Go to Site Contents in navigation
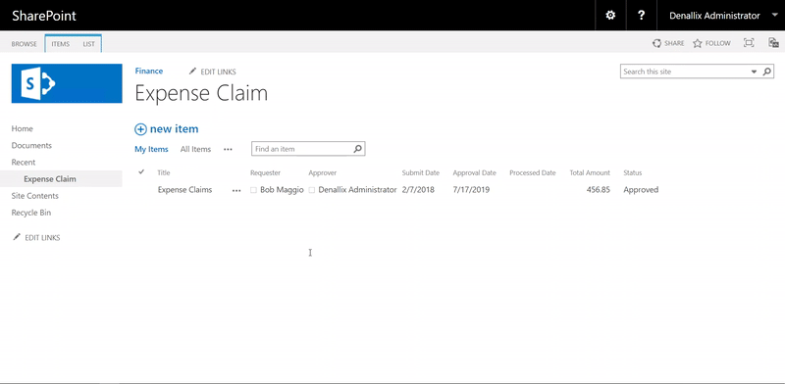 tap(35, 196)
